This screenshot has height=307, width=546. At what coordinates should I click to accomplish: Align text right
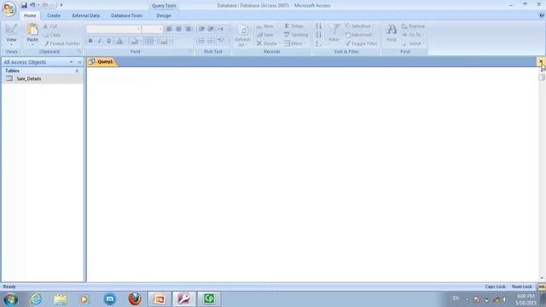188,29
